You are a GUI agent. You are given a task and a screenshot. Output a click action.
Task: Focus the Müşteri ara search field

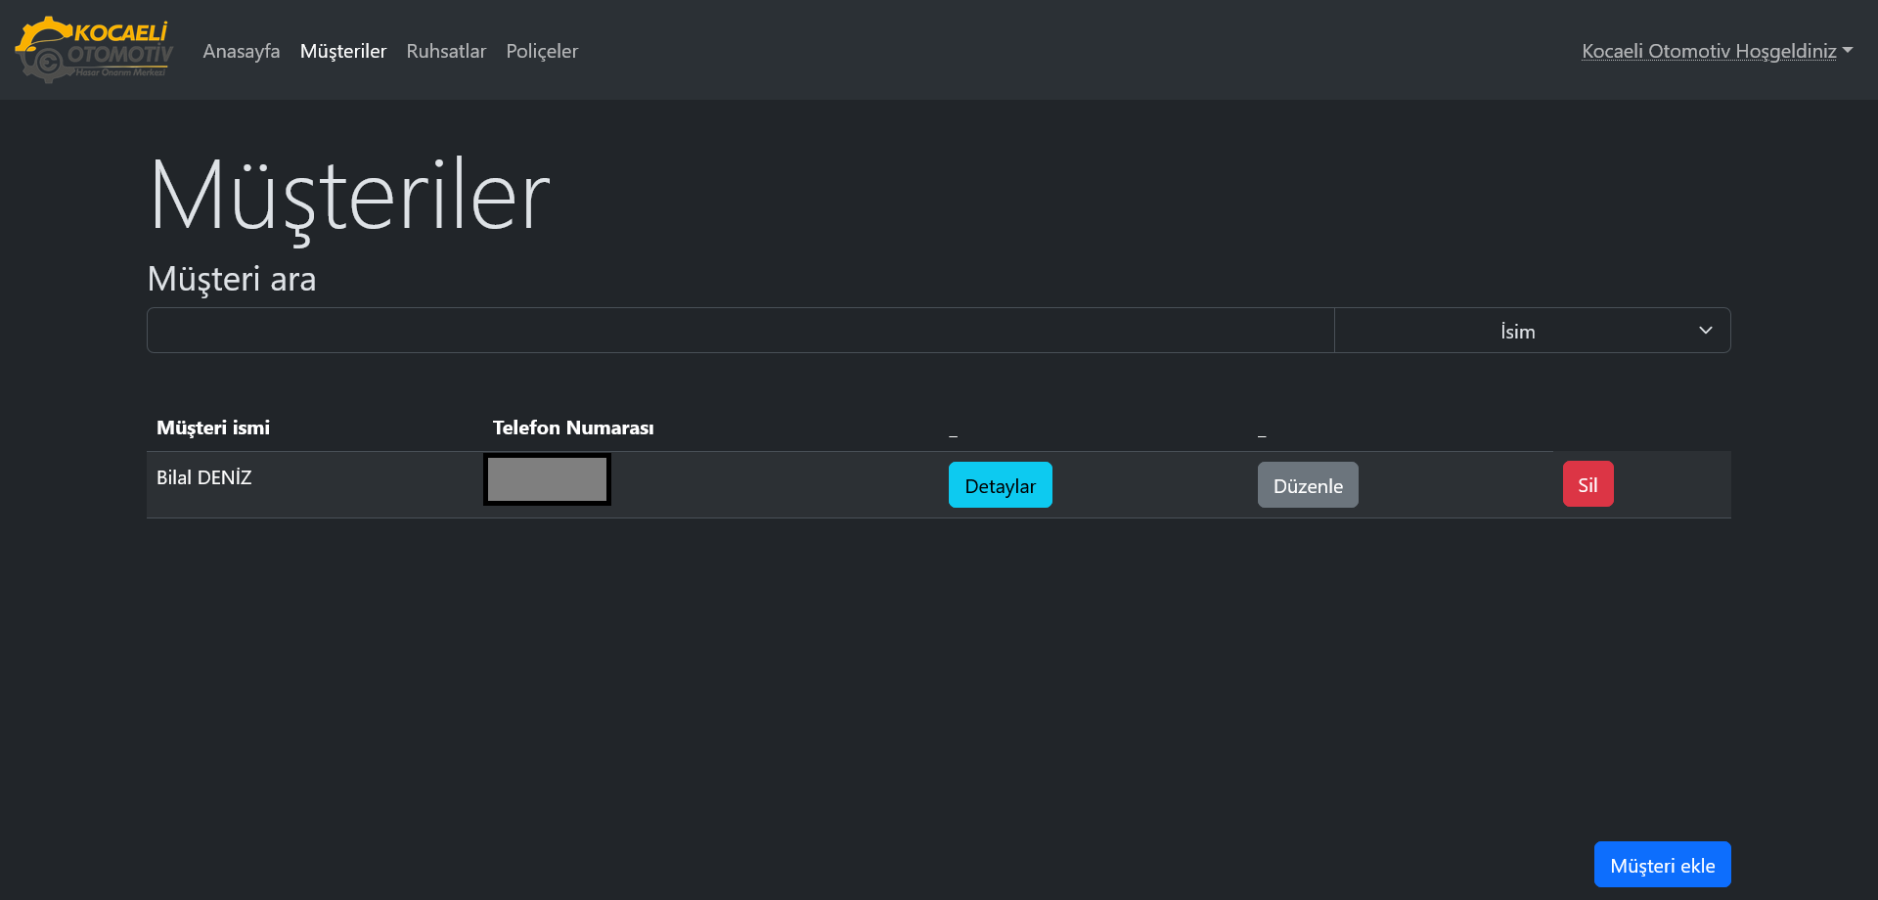tap(739, 331)
